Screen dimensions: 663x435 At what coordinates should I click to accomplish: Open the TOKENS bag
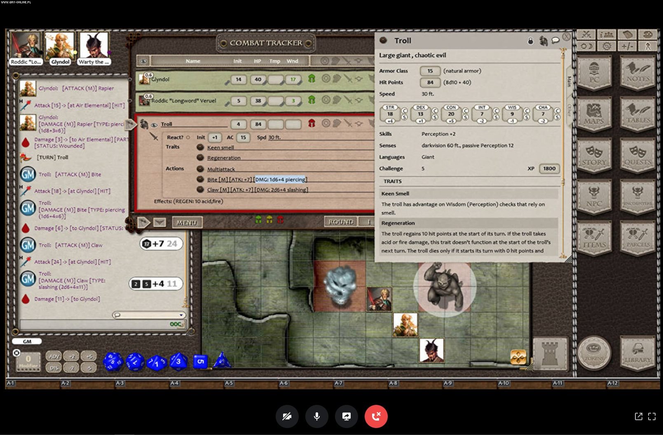pos(594,353)
